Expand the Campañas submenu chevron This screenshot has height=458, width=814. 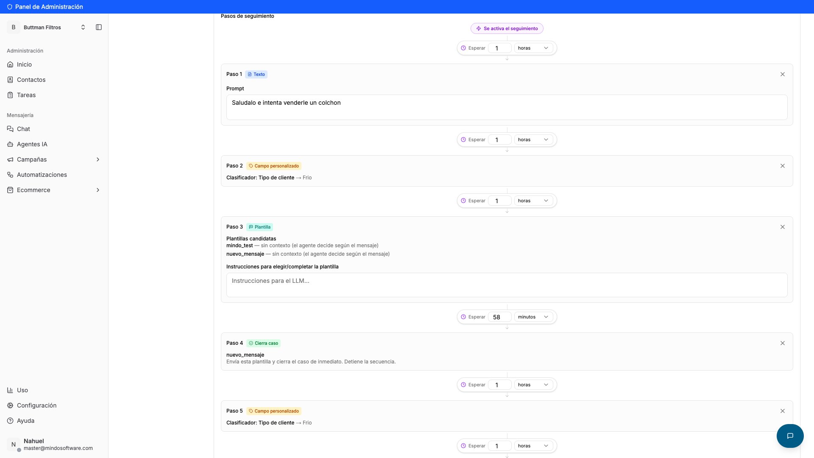(x=98, y=159)
